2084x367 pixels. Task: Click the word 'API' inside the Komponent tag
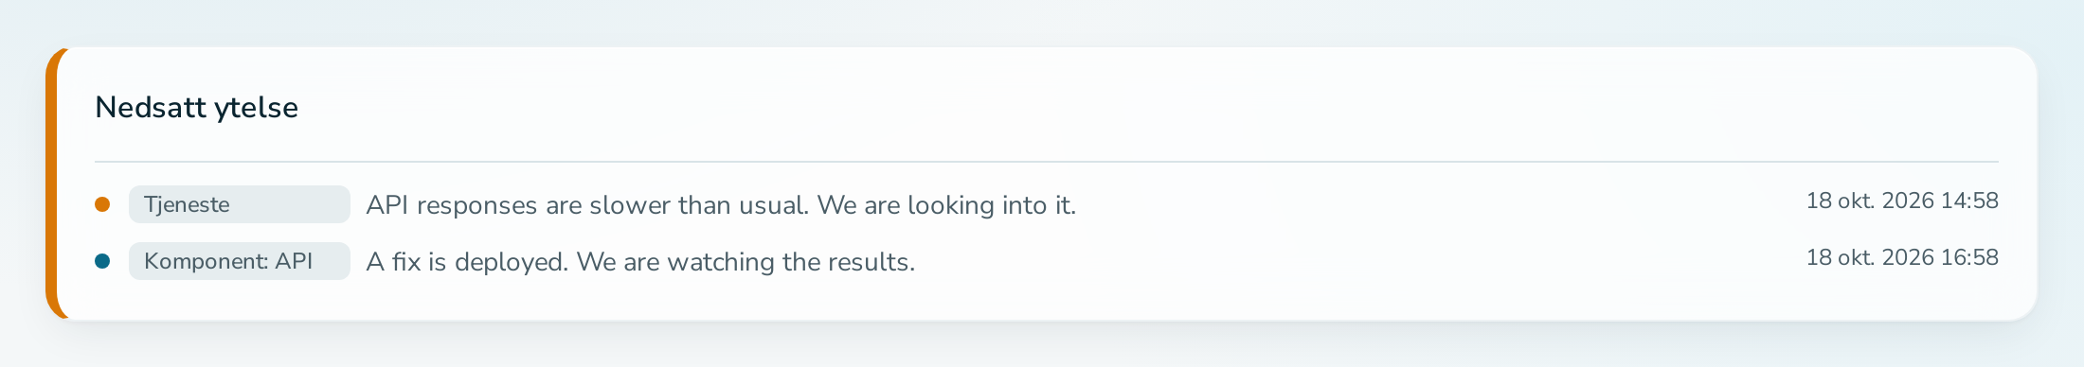[x=294, y=261]
